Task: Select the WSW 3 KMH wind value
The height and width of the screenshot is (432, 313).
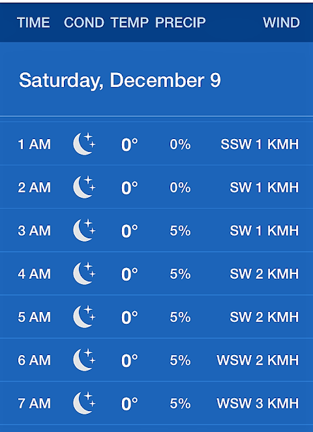Action: pos(258,404)
